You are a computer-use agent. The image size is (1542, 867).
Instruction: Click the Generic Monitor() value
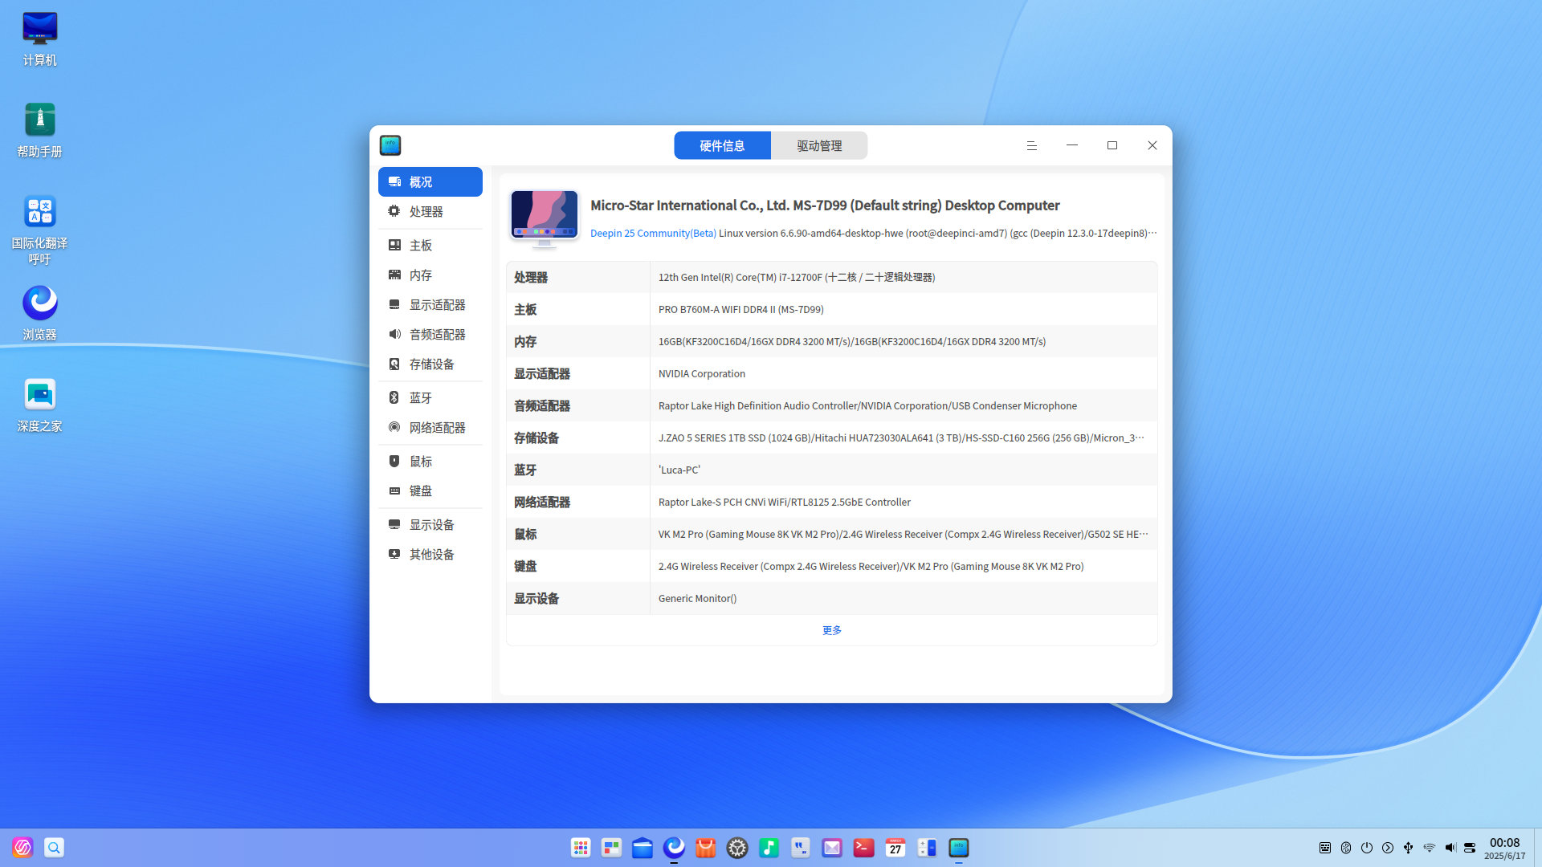tap(697, 599)
